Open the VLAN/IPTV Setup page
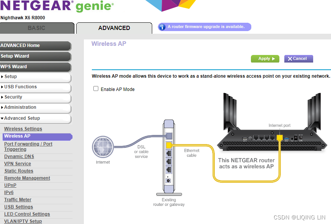This screenshot has width=331, height=224. pos(23,221)
